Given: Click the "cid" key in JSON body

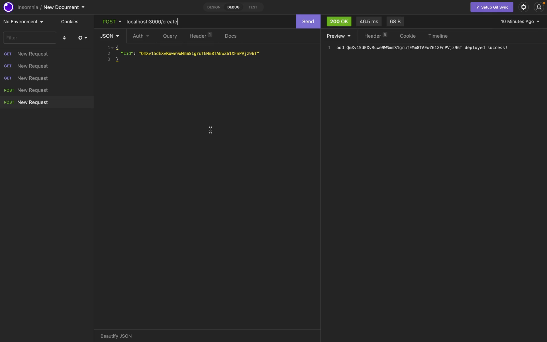Looking at the screenshot, I should (127, 54).
